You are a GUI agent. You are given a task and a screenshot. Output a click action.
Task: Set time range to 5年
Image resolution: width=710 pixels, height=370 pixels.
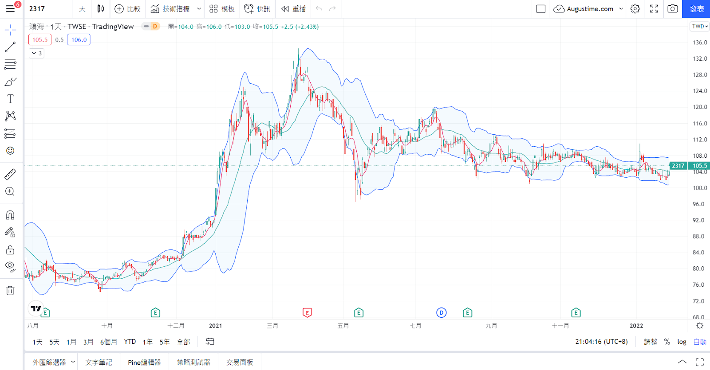click(165, 342)
